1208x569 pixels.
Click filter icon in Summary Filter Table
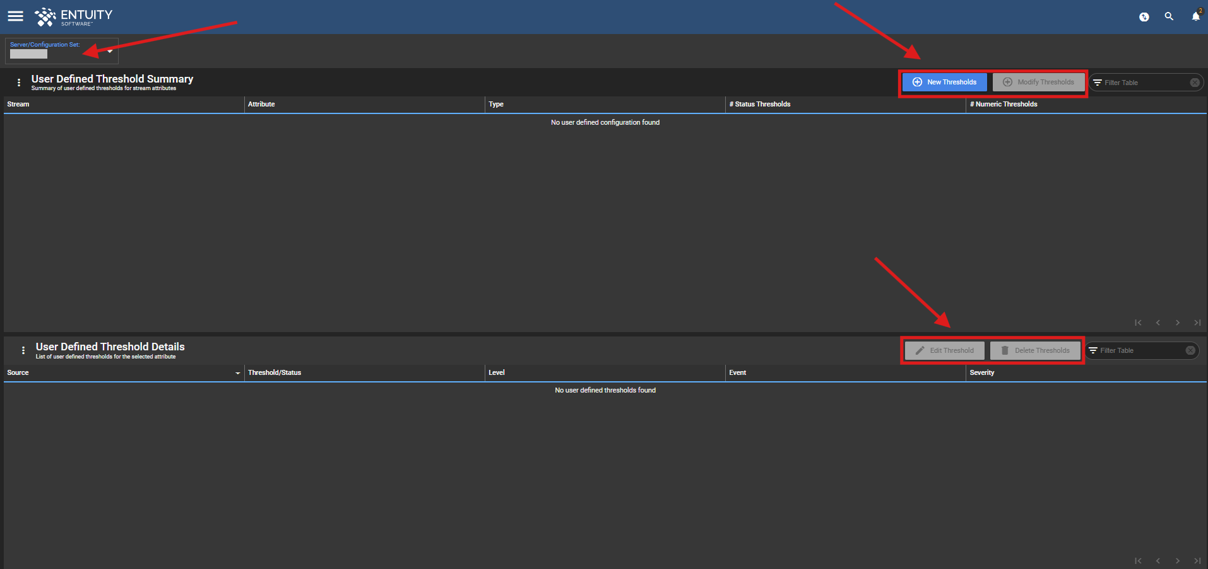click(x=1098, y=83)
